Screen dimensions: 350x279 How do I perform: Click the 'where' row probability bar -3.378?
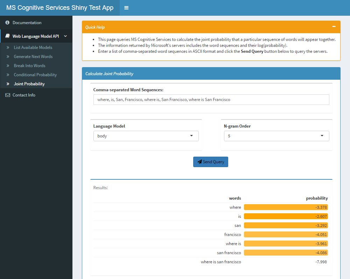tap(286, 207)
